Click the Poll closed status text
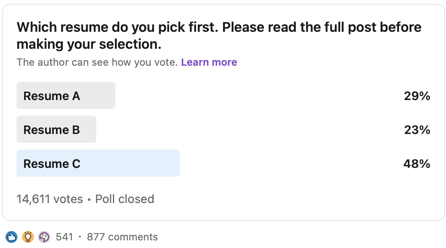The height and width of the screenshot is (248, 446). point(125,199)
